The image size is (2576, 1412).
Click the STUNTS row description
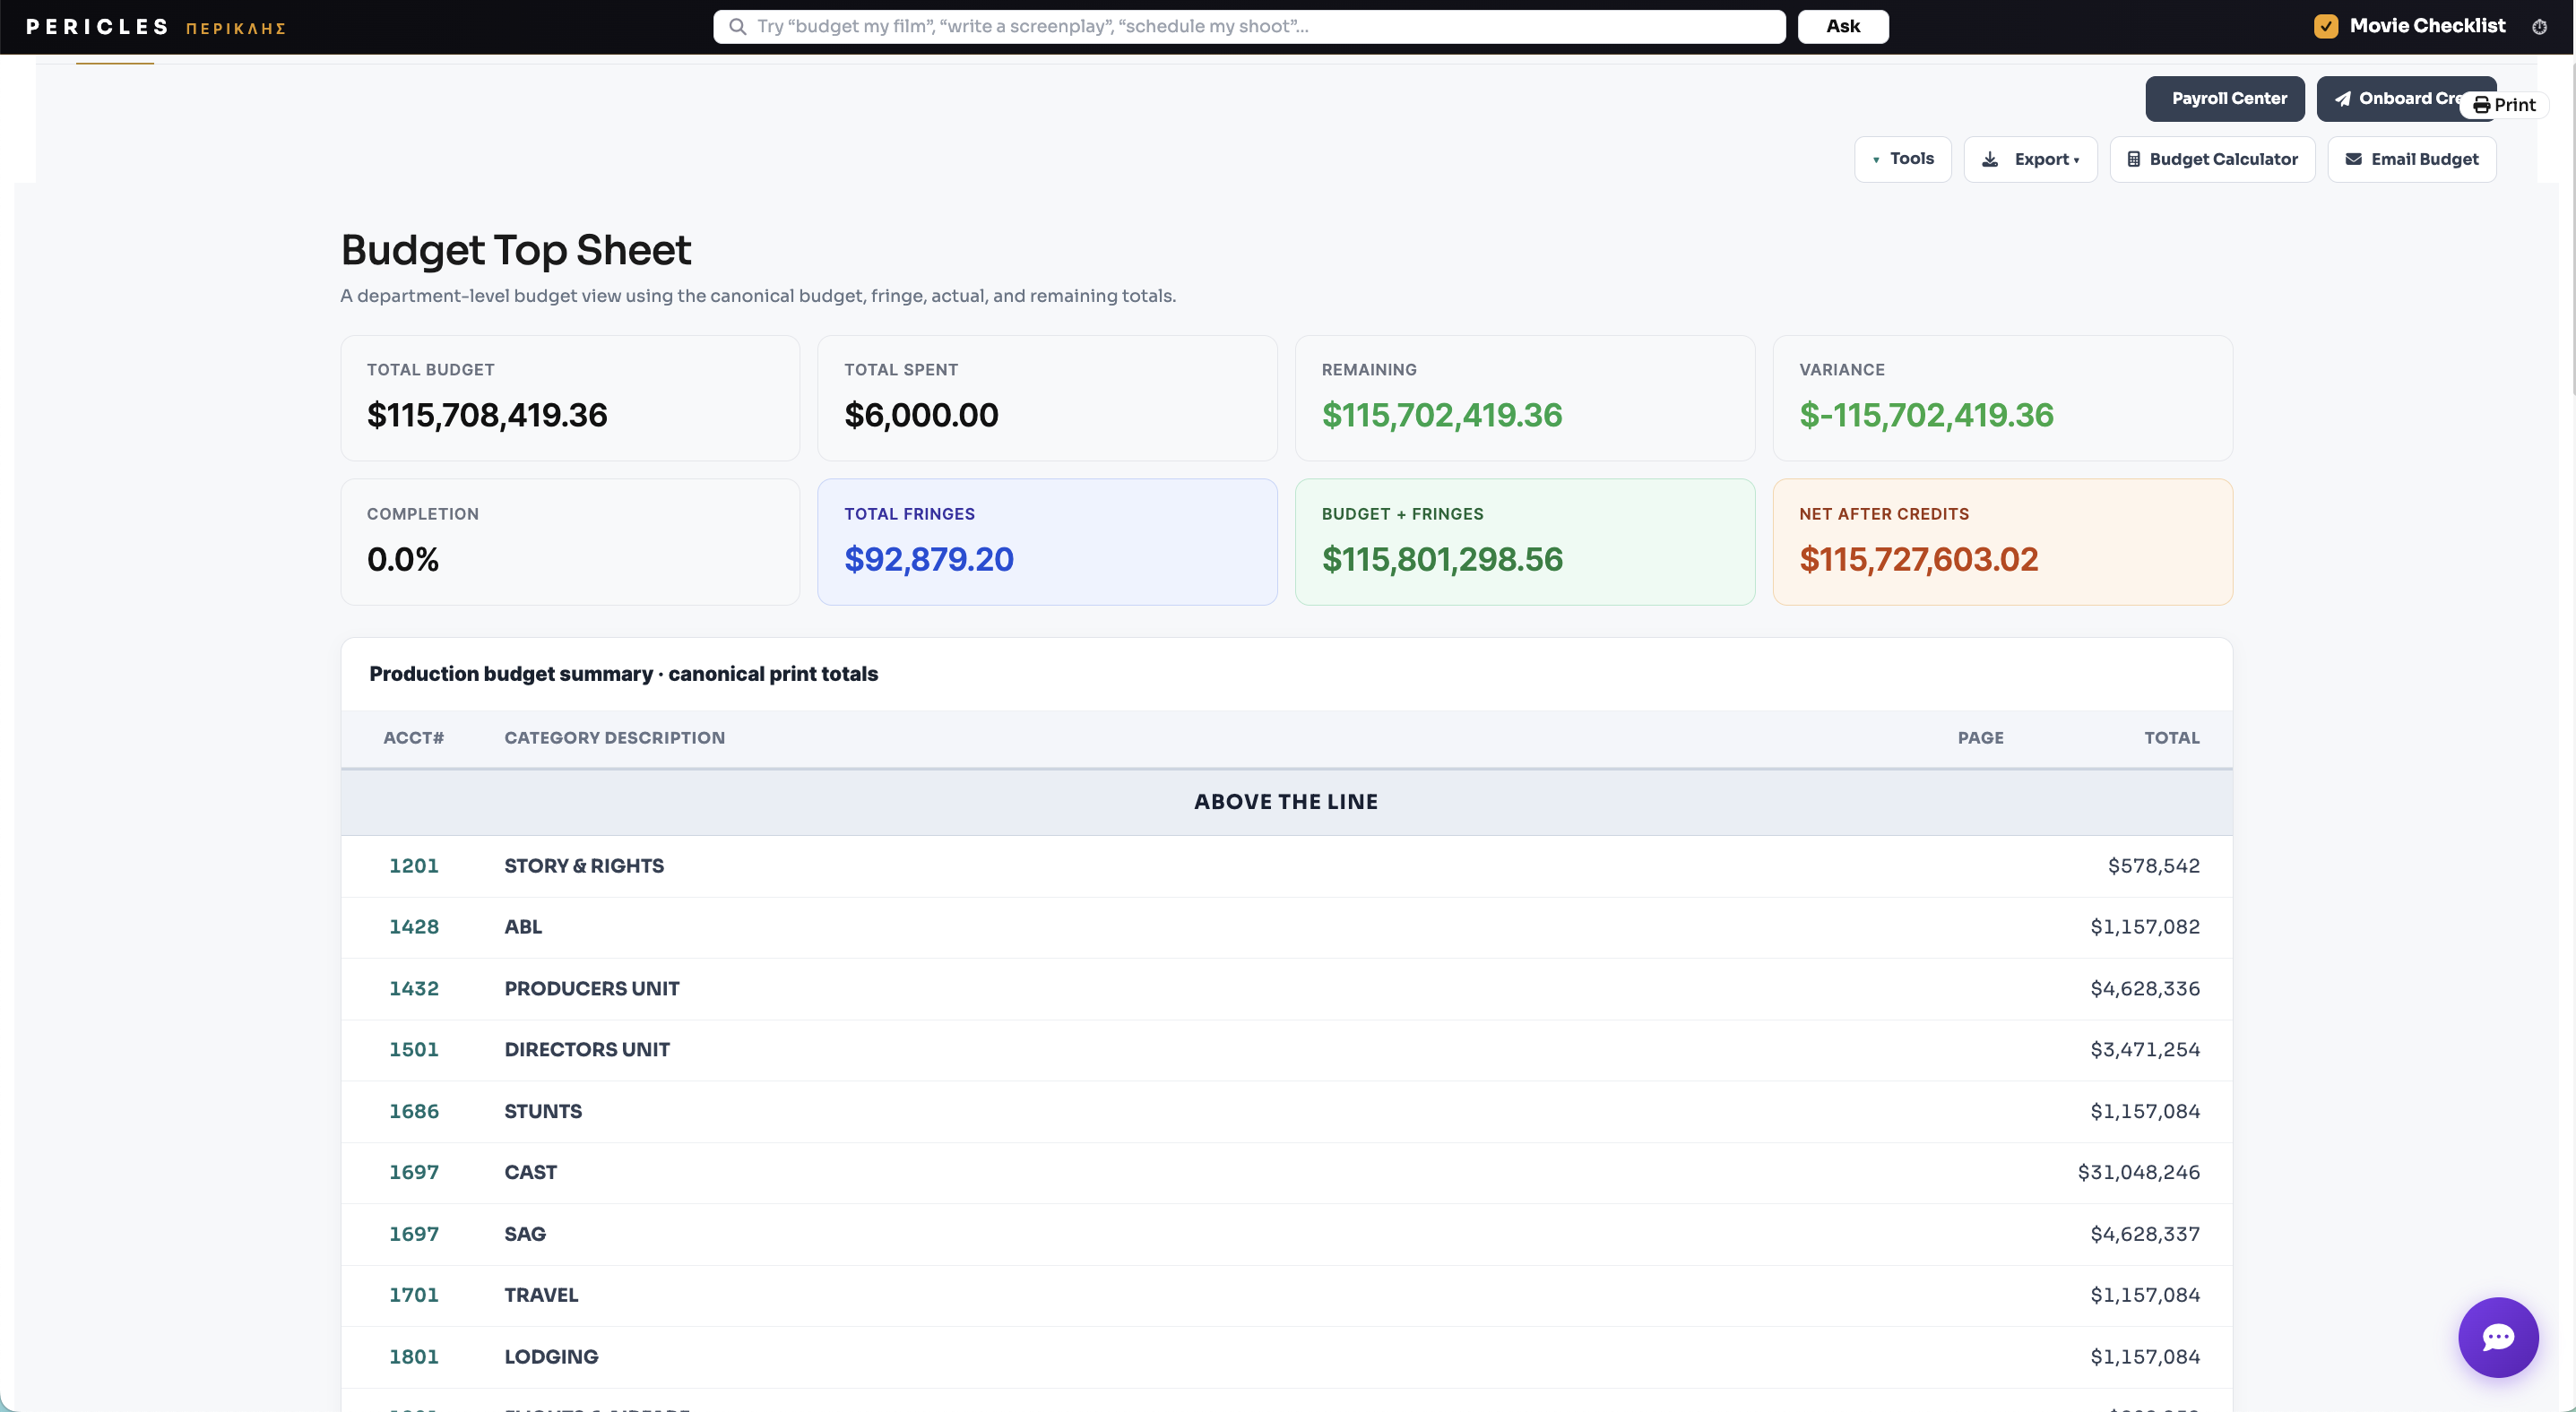543,1111
